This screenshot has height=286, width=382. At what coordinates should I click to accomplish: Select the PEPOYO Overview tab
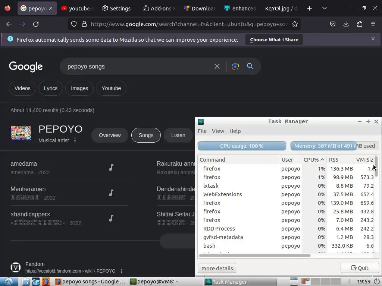(x=110, y=135)
